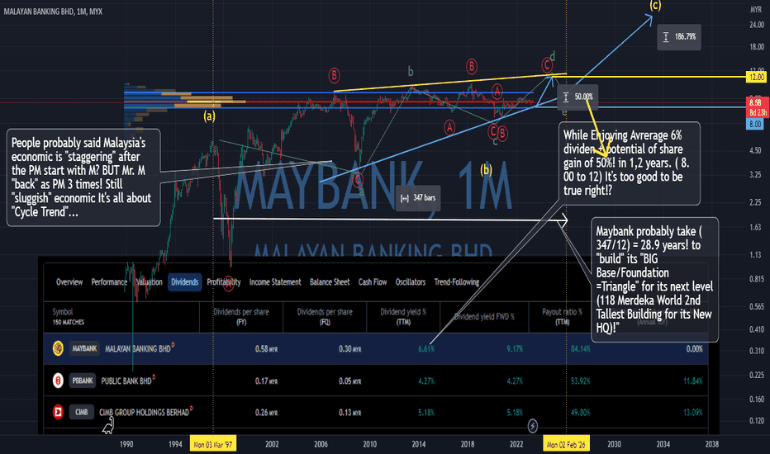The width and height of the screenshot is (770, 454).
Task: Click the Mon 03 Mar '97 date marker
Action: [x=212, y=445]
